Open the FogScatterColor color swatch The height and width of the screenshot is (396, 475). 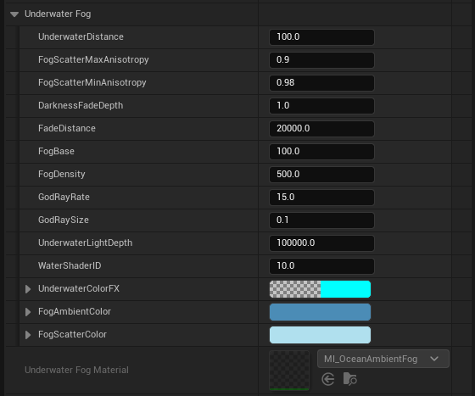pos(320,335)
